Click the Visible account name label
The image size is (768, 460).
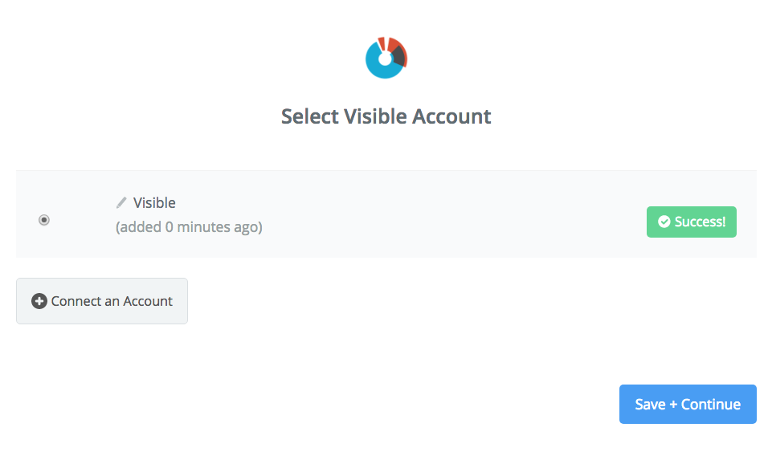tap(154, 202)
